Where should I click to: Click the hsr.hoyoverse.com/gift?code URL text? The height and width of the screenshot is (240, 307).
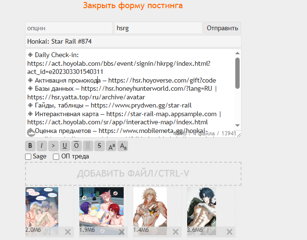pyautogui.click(x=162, y=81)
